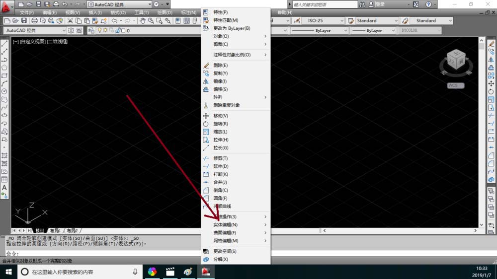
Task: Click the 二维线框 visual style label
Action: [57, 42]
